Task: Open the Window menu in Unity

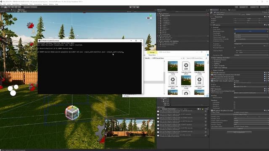Action: click(51, 4)
